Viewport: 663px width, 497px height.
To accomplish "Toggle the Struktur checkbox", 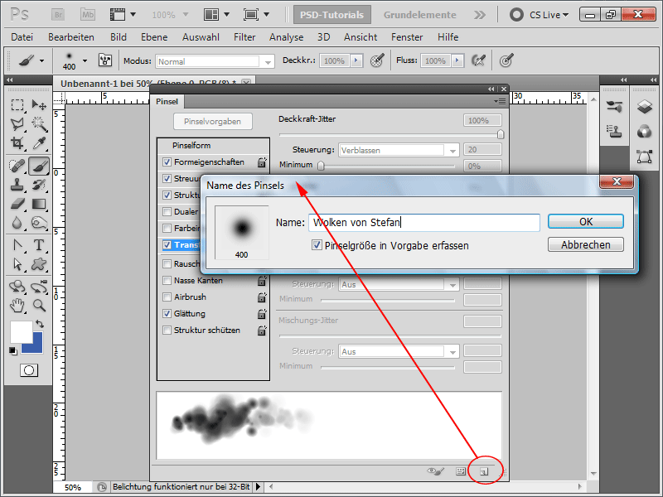I will point(167,195).
